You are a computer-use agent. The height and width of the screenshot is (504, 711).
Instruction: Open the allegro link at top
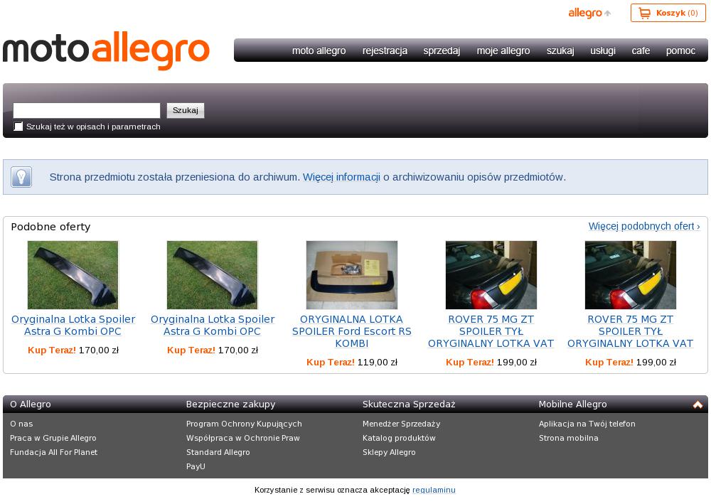(x=589, y=13)
